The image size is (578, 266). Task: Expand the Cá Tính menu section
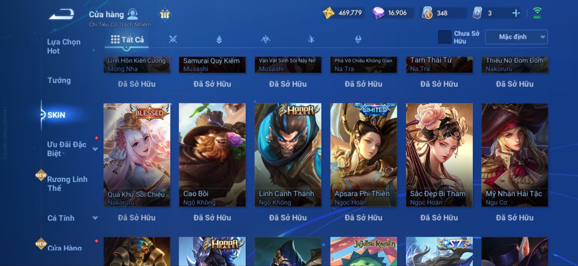(x=95, y=218)
